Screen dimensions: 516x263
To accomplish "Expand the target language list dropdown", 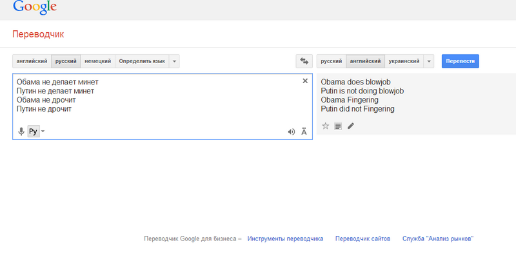I will click(429, 61).
